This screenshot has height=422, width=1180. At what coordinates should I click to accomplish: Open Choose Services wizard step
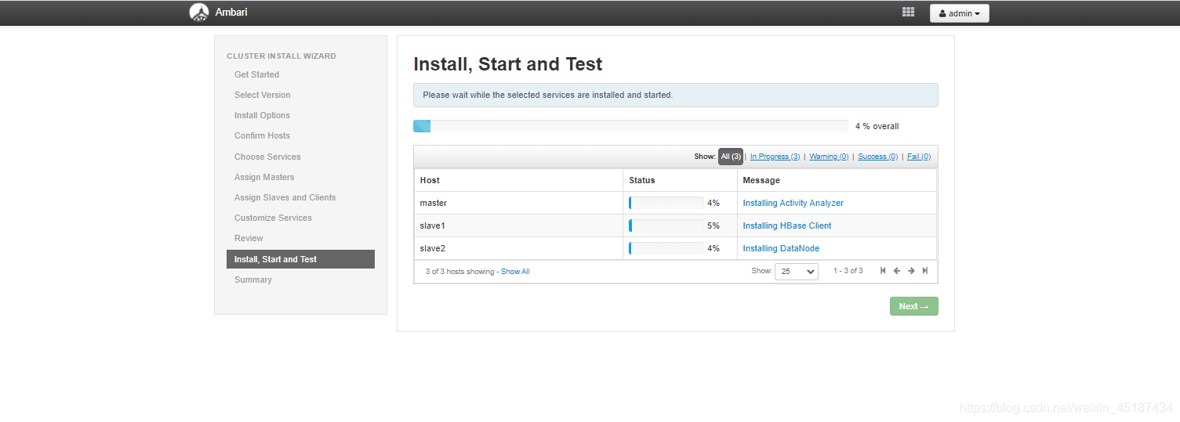pyautogui.click(x=267, y=157)
